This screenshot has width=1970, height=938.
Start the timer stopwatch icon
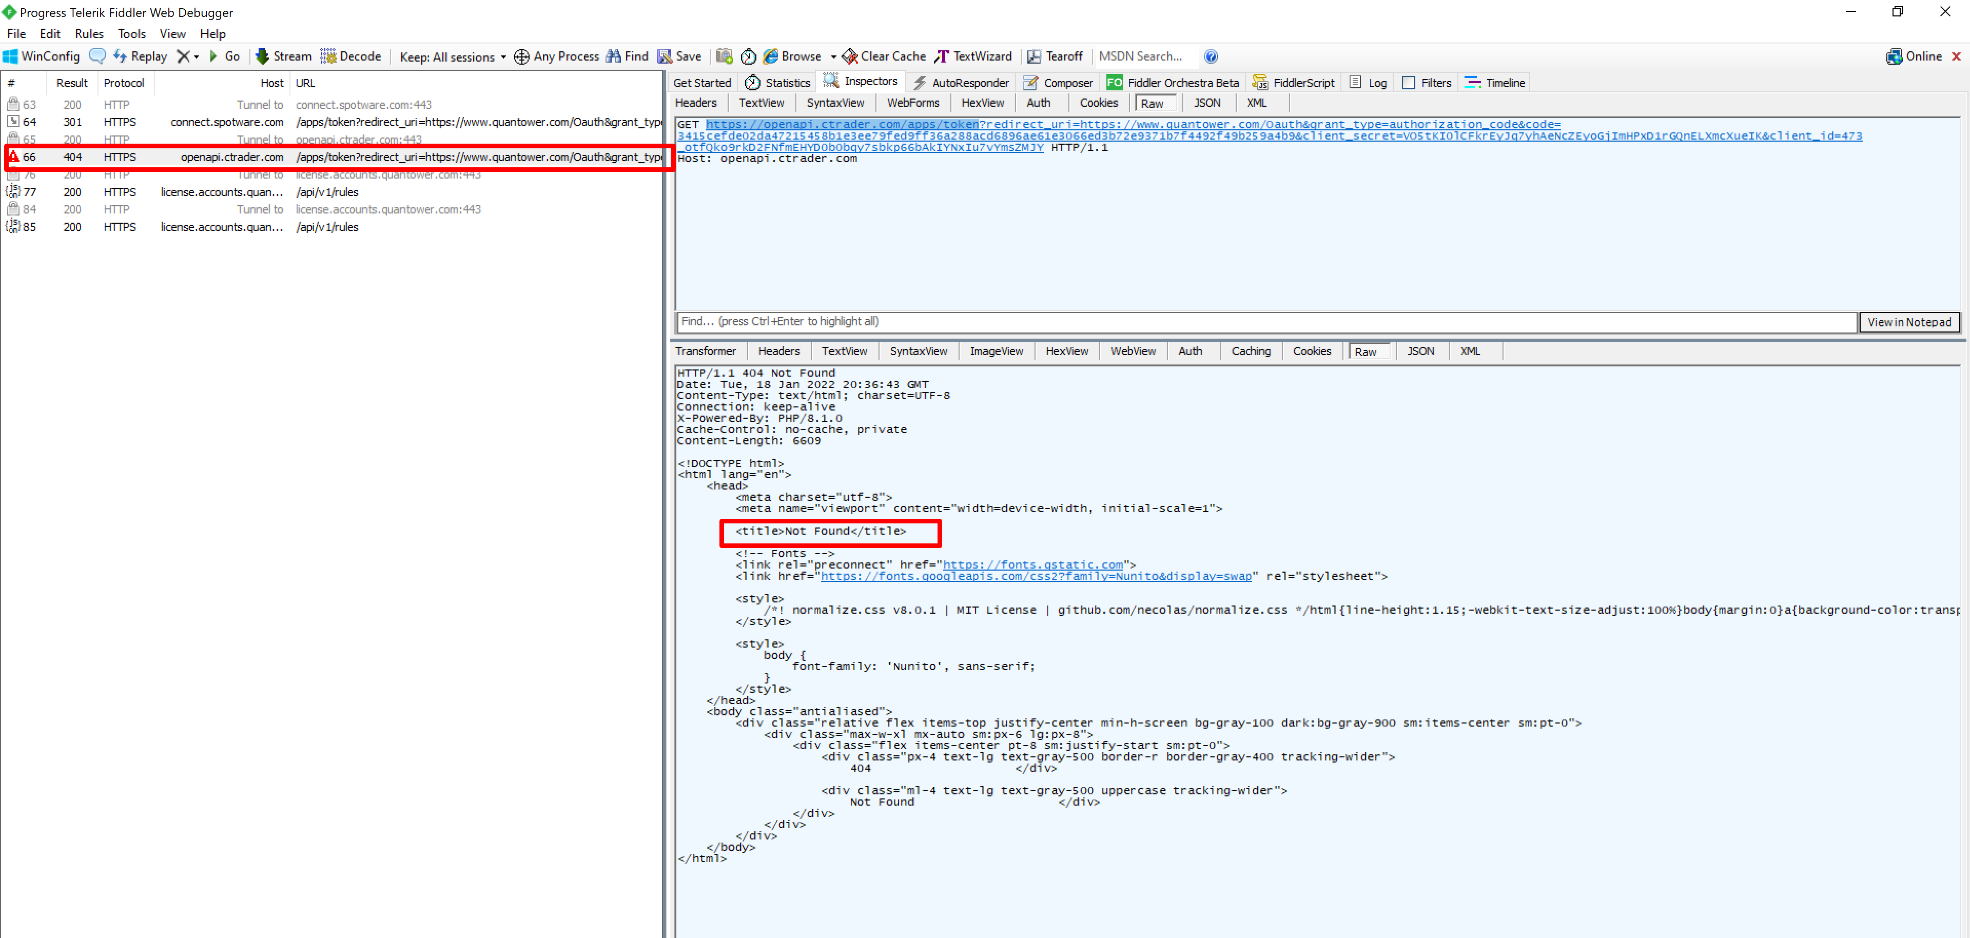[x=749, y=56]
